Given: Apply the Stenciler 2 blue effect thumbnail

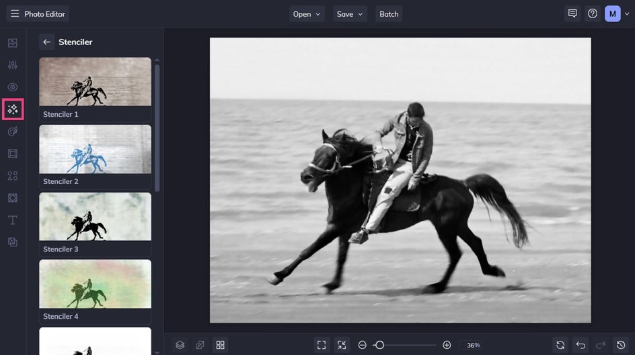Looking at the screenshot, I should pos(95,149).
